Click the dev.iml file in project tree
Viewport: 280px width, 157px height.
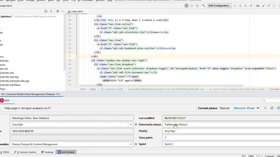pos(4,69)
